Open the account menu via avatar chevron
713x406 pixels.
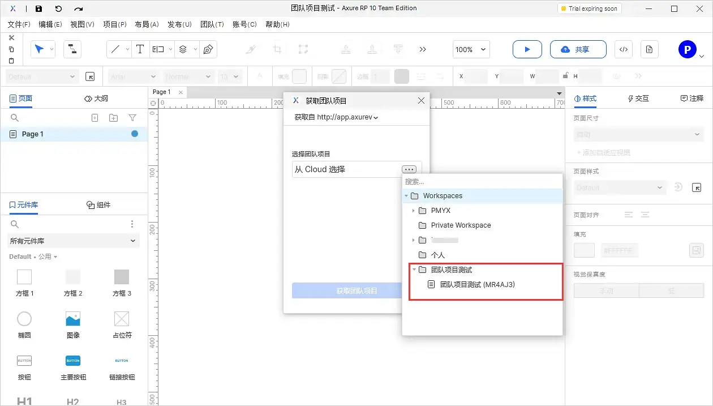pos(702,56)
